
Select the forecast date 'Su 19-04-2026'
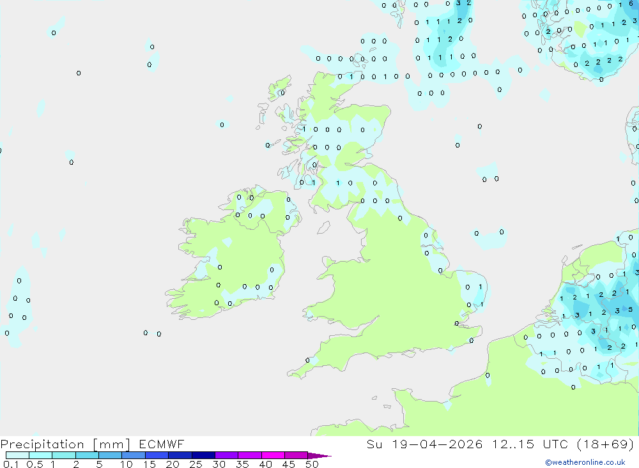point(424,444)
